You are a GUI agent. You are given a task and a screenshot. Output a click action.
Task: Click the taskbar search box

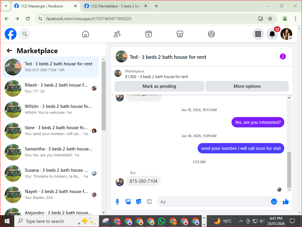[x=57, y=221]
